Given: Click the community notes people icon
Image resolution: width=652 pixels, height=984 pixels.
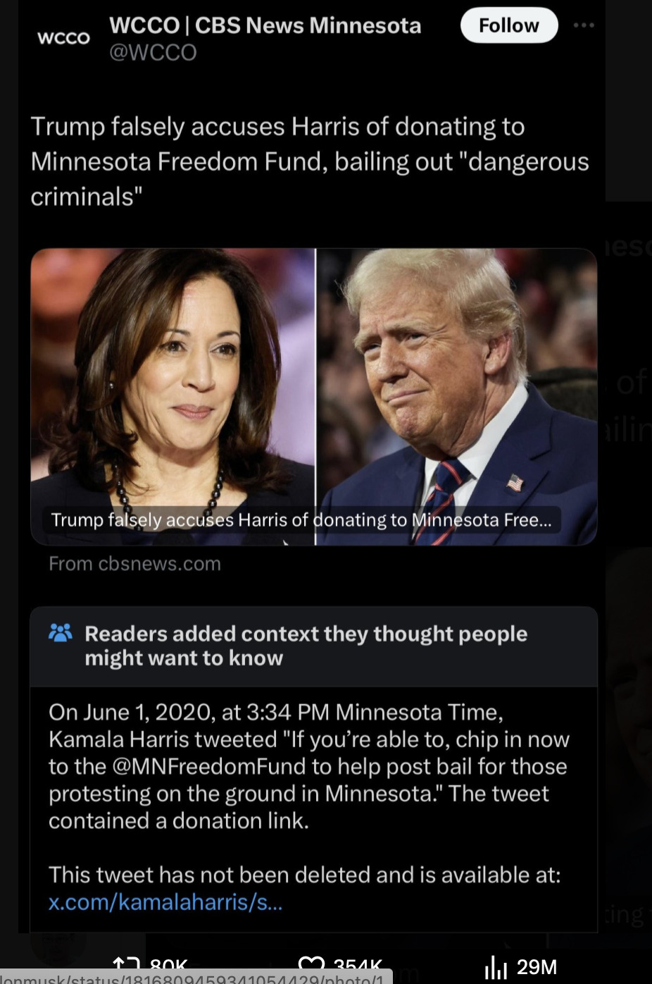Looking at the screenshot, I should click(x=61, y=632).
